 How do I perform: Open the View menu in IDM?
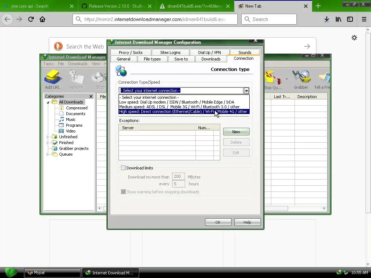[x=96, y=64]
